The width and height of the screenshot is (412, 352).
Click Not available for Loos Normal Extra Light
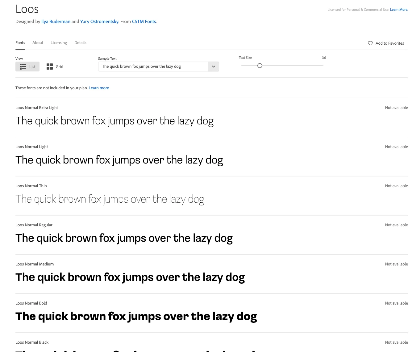396,108
